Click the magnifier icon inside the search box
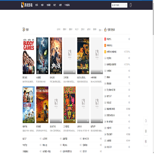 (126, 5)
